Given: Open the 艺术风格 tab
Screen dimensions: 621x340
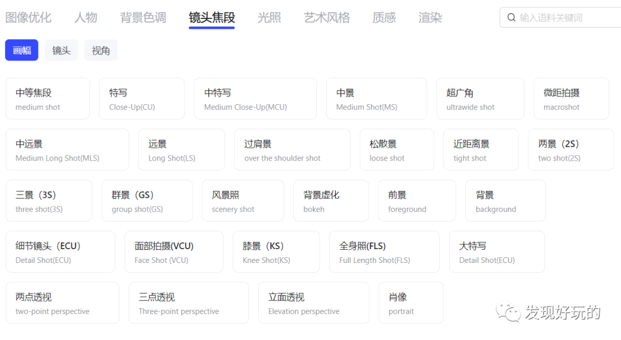Looking at the screenshot, I should click(327, 18).
